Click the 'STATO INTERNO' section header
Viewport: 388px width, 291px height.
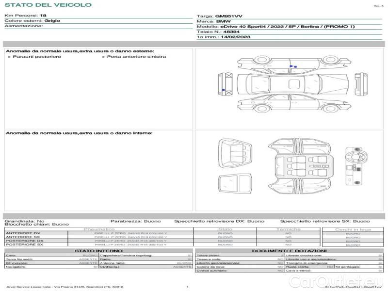click(x=99, y=251)
